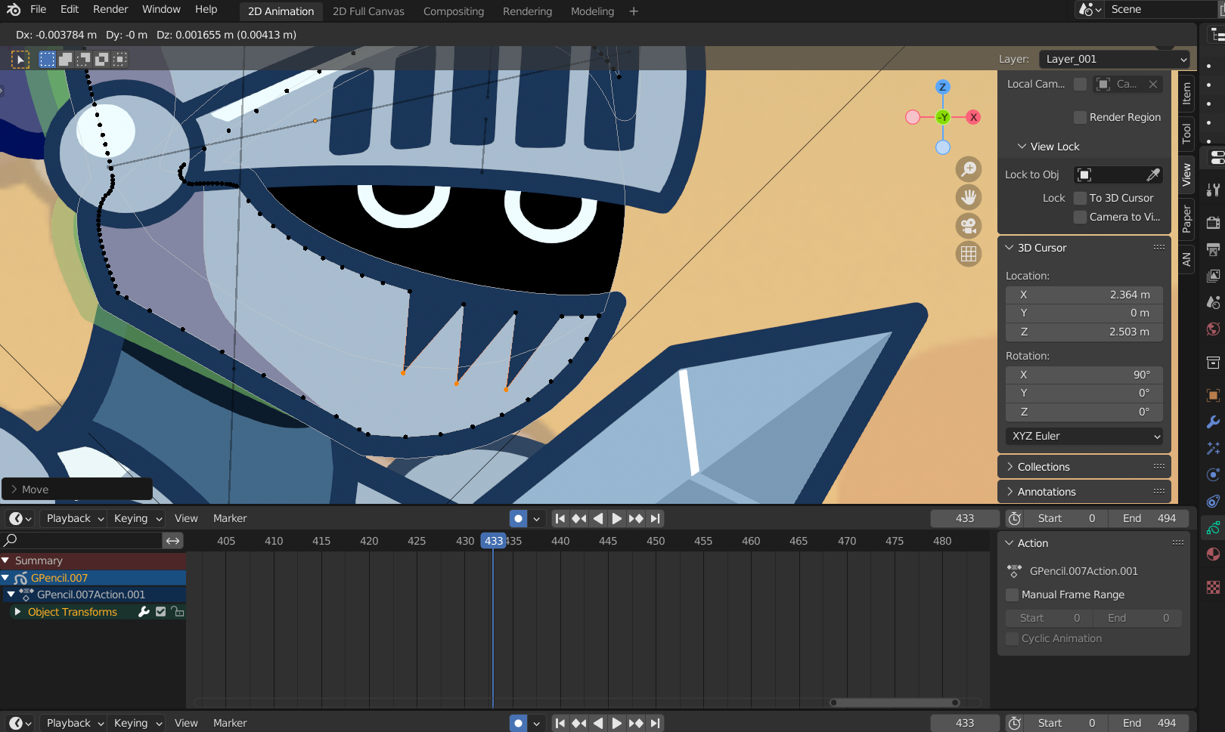Open the File menu

pos(38,10)
